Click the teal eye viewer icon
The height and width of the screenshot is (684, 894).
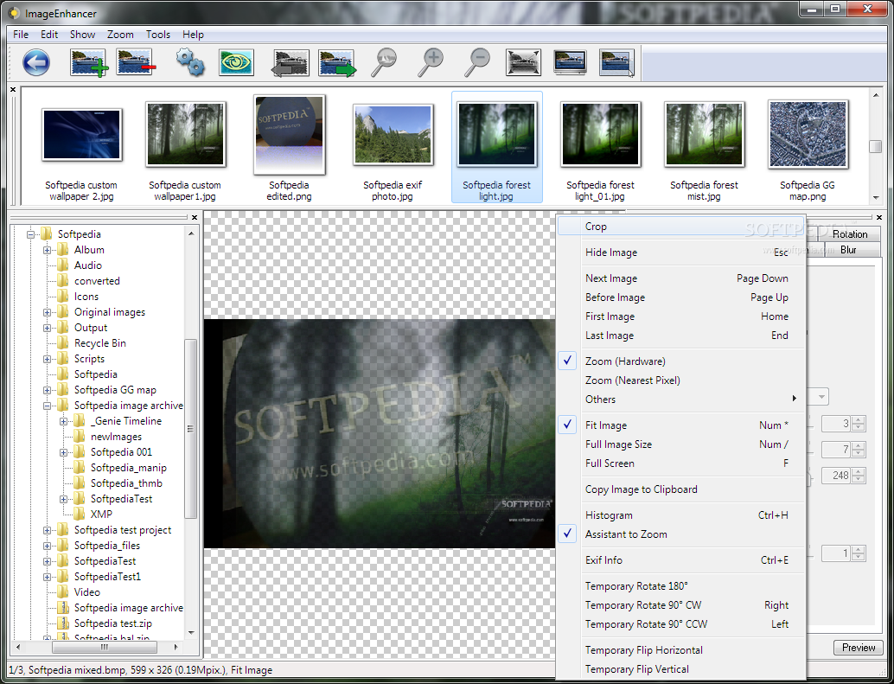pos(236,62)
